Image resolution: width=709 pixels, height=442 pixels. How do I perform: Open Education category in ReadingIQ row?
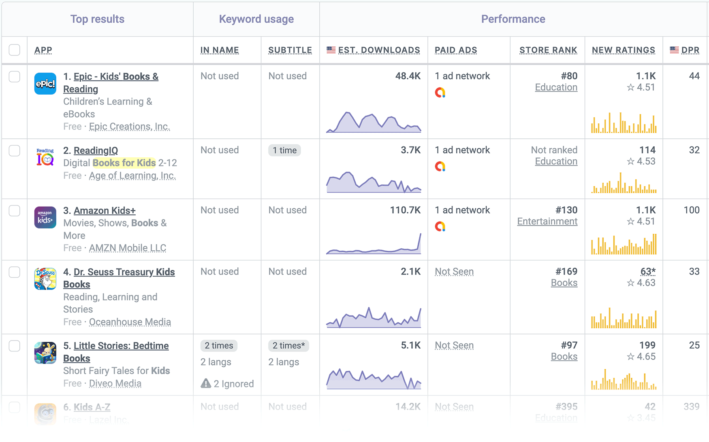pos(556,161)
